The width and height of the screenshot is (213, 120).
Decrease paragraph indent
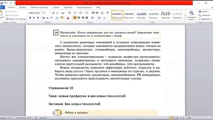pos(93,13)
